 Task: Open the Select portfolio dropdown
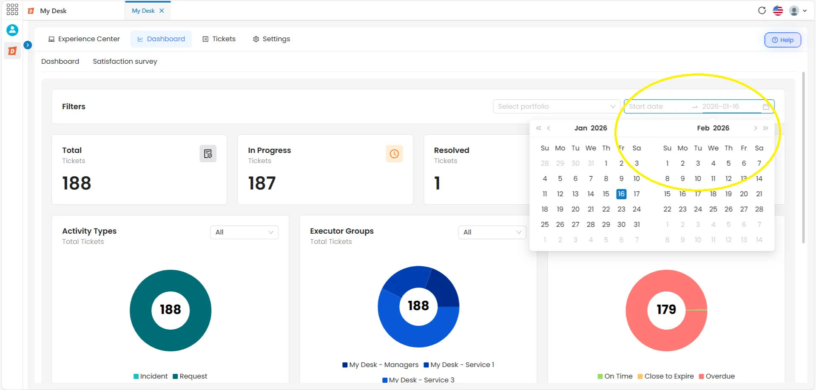pos(556,106)
